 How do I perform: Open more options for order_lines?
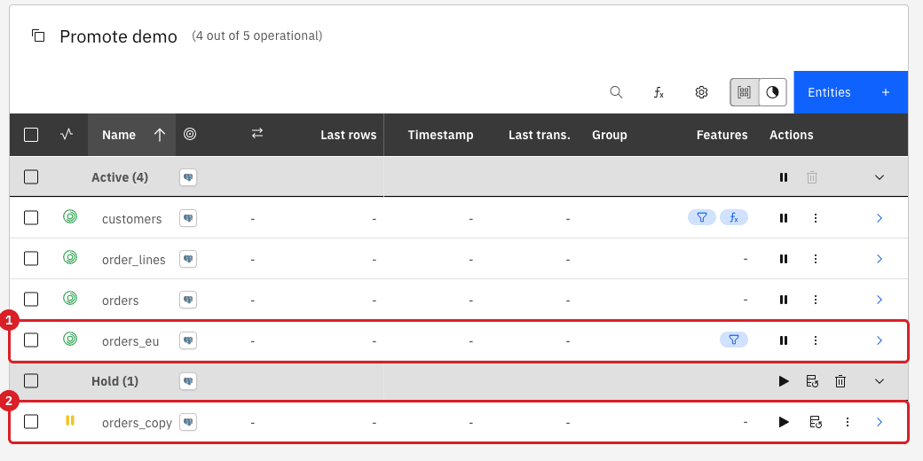pos(816,259)
